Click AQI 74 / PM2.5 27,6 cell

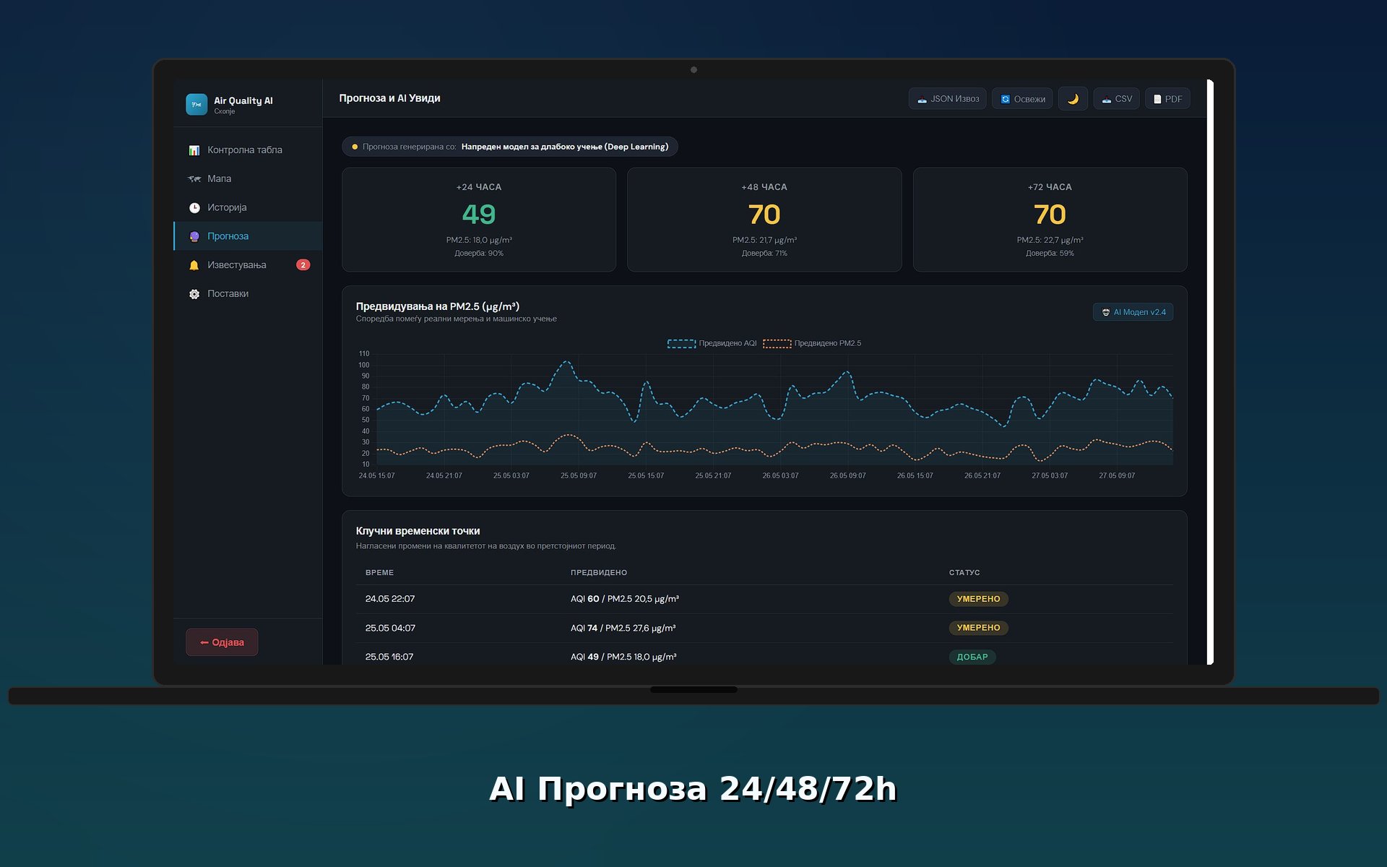623,628
